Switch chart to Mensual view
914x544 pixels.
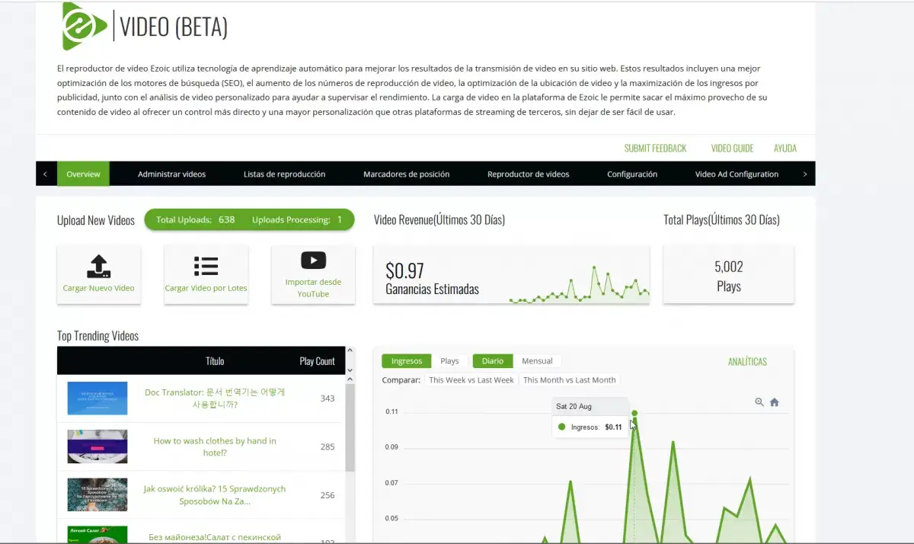point(537,361)
